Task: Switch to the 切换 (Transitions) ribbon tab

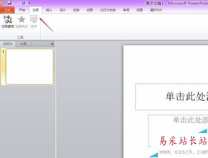Action: [x=76, y=10]
